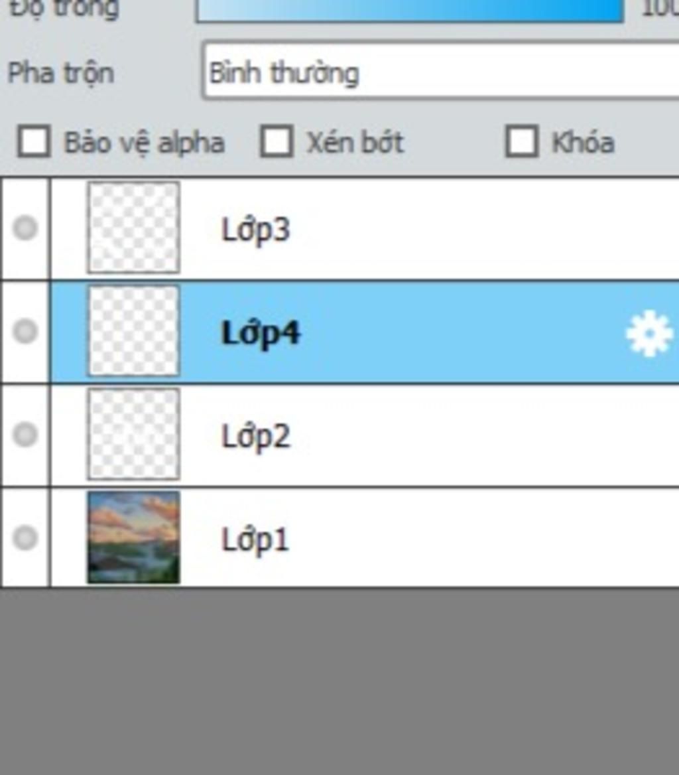Click the empty gray area below layers
This screenshot has width=679, height=775.
[339, 682]
